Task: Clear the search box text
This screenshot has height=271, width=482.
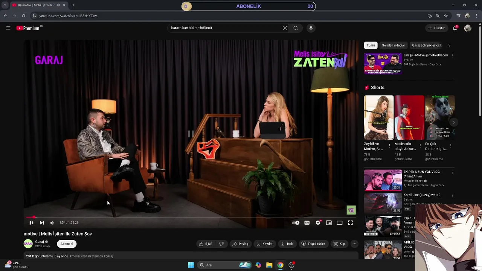Action: click(x=285, y=28)
